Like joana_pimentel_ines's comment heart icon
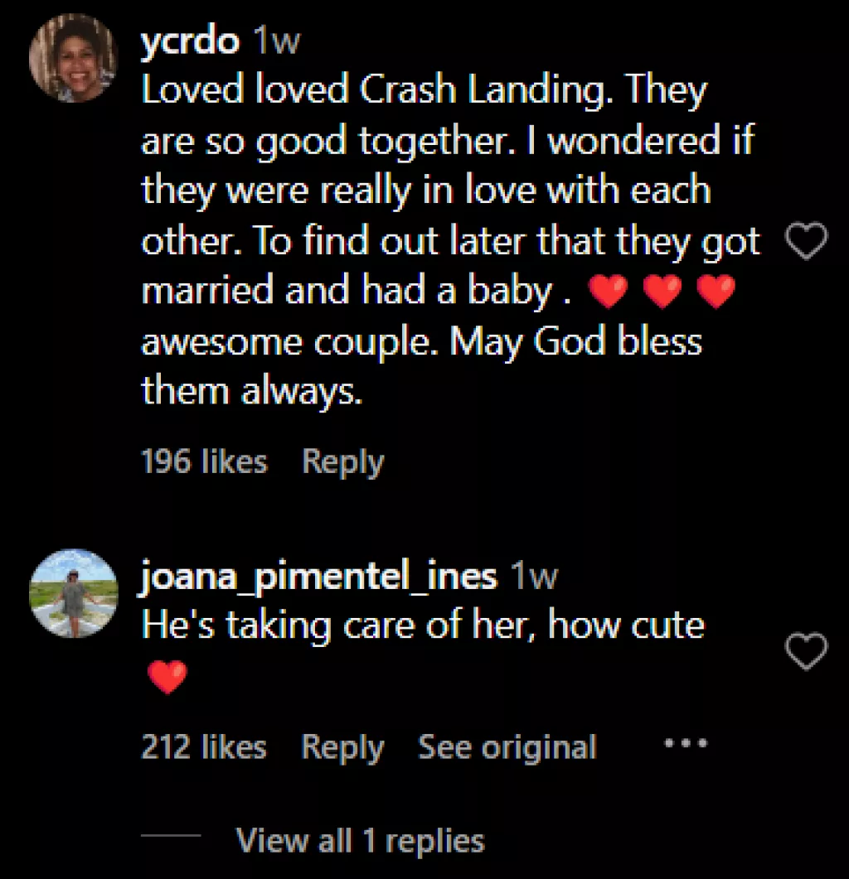Image resolution: width=849 pixels, height=879 pixels. pos(806,651)
